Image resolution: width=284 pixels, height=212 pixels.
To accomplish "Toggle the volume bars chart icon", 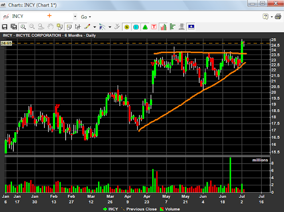I will (x=163, y=27).
